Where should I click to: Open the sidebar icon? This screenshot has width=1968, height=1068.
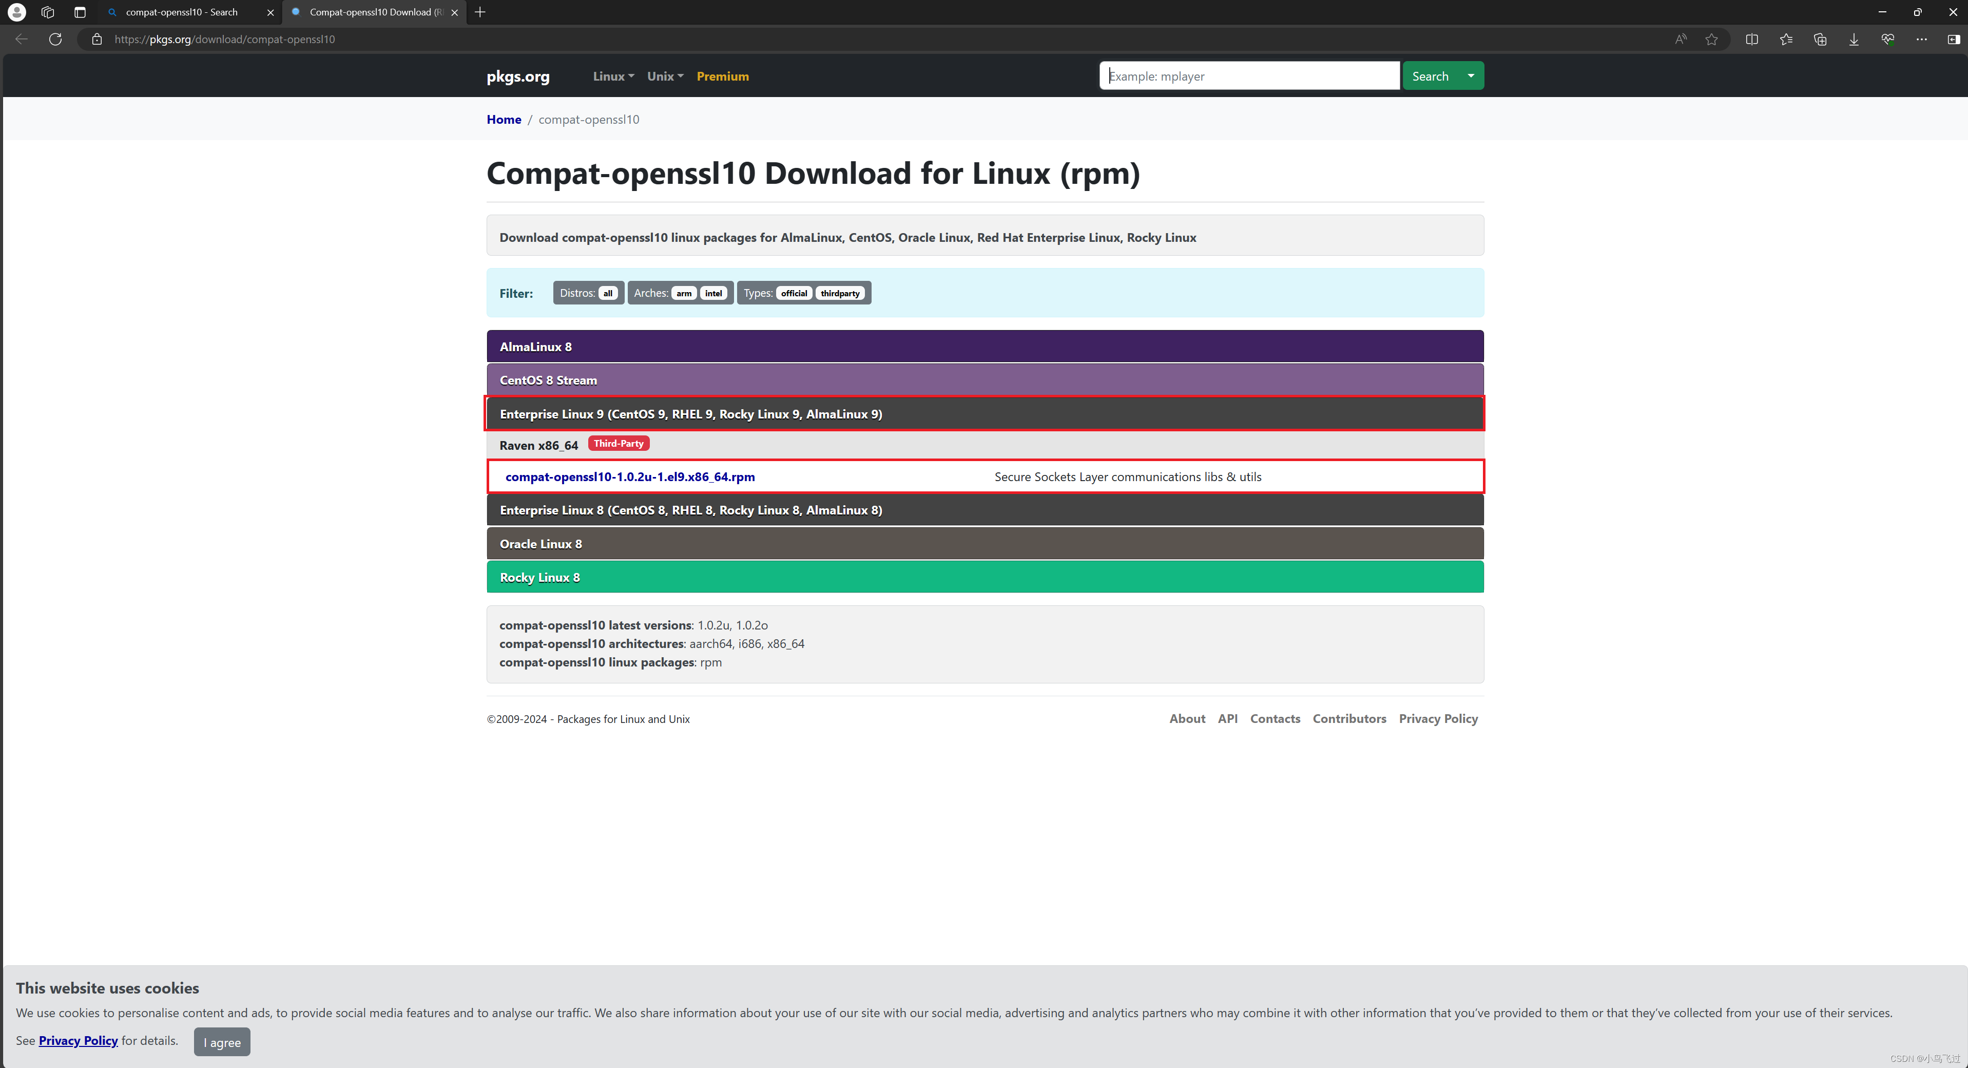[x=1954, y=39]
